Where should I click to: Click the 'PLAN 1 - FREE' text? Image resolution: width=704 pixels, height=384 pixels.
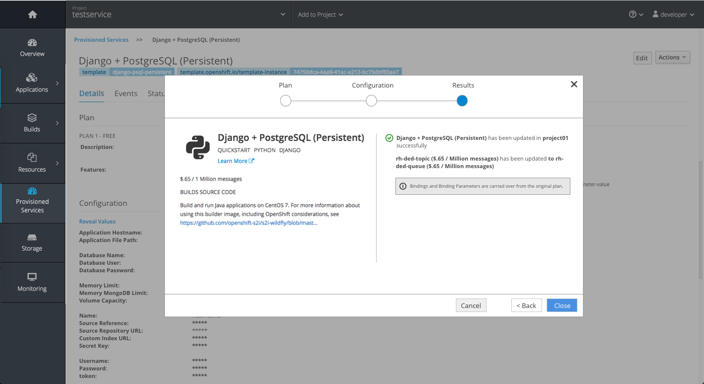(97, 136)
